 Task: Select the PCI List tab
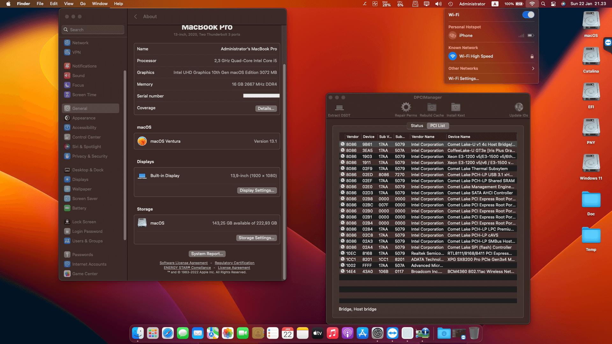pos(437,126)
